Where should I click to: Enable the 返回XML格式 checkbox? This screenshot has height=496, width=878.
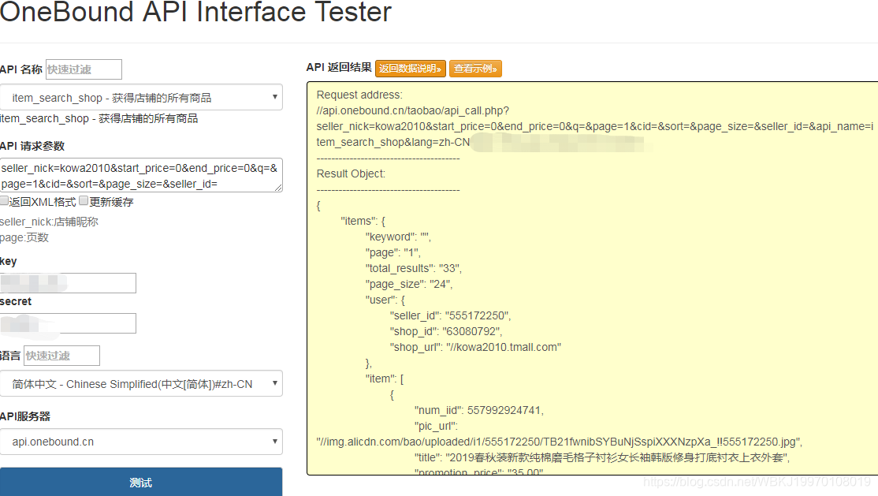point(4,201)
